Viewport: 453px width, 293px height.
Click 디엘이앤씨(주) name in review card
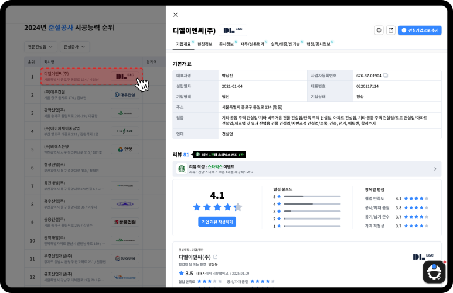click(195, 257)
